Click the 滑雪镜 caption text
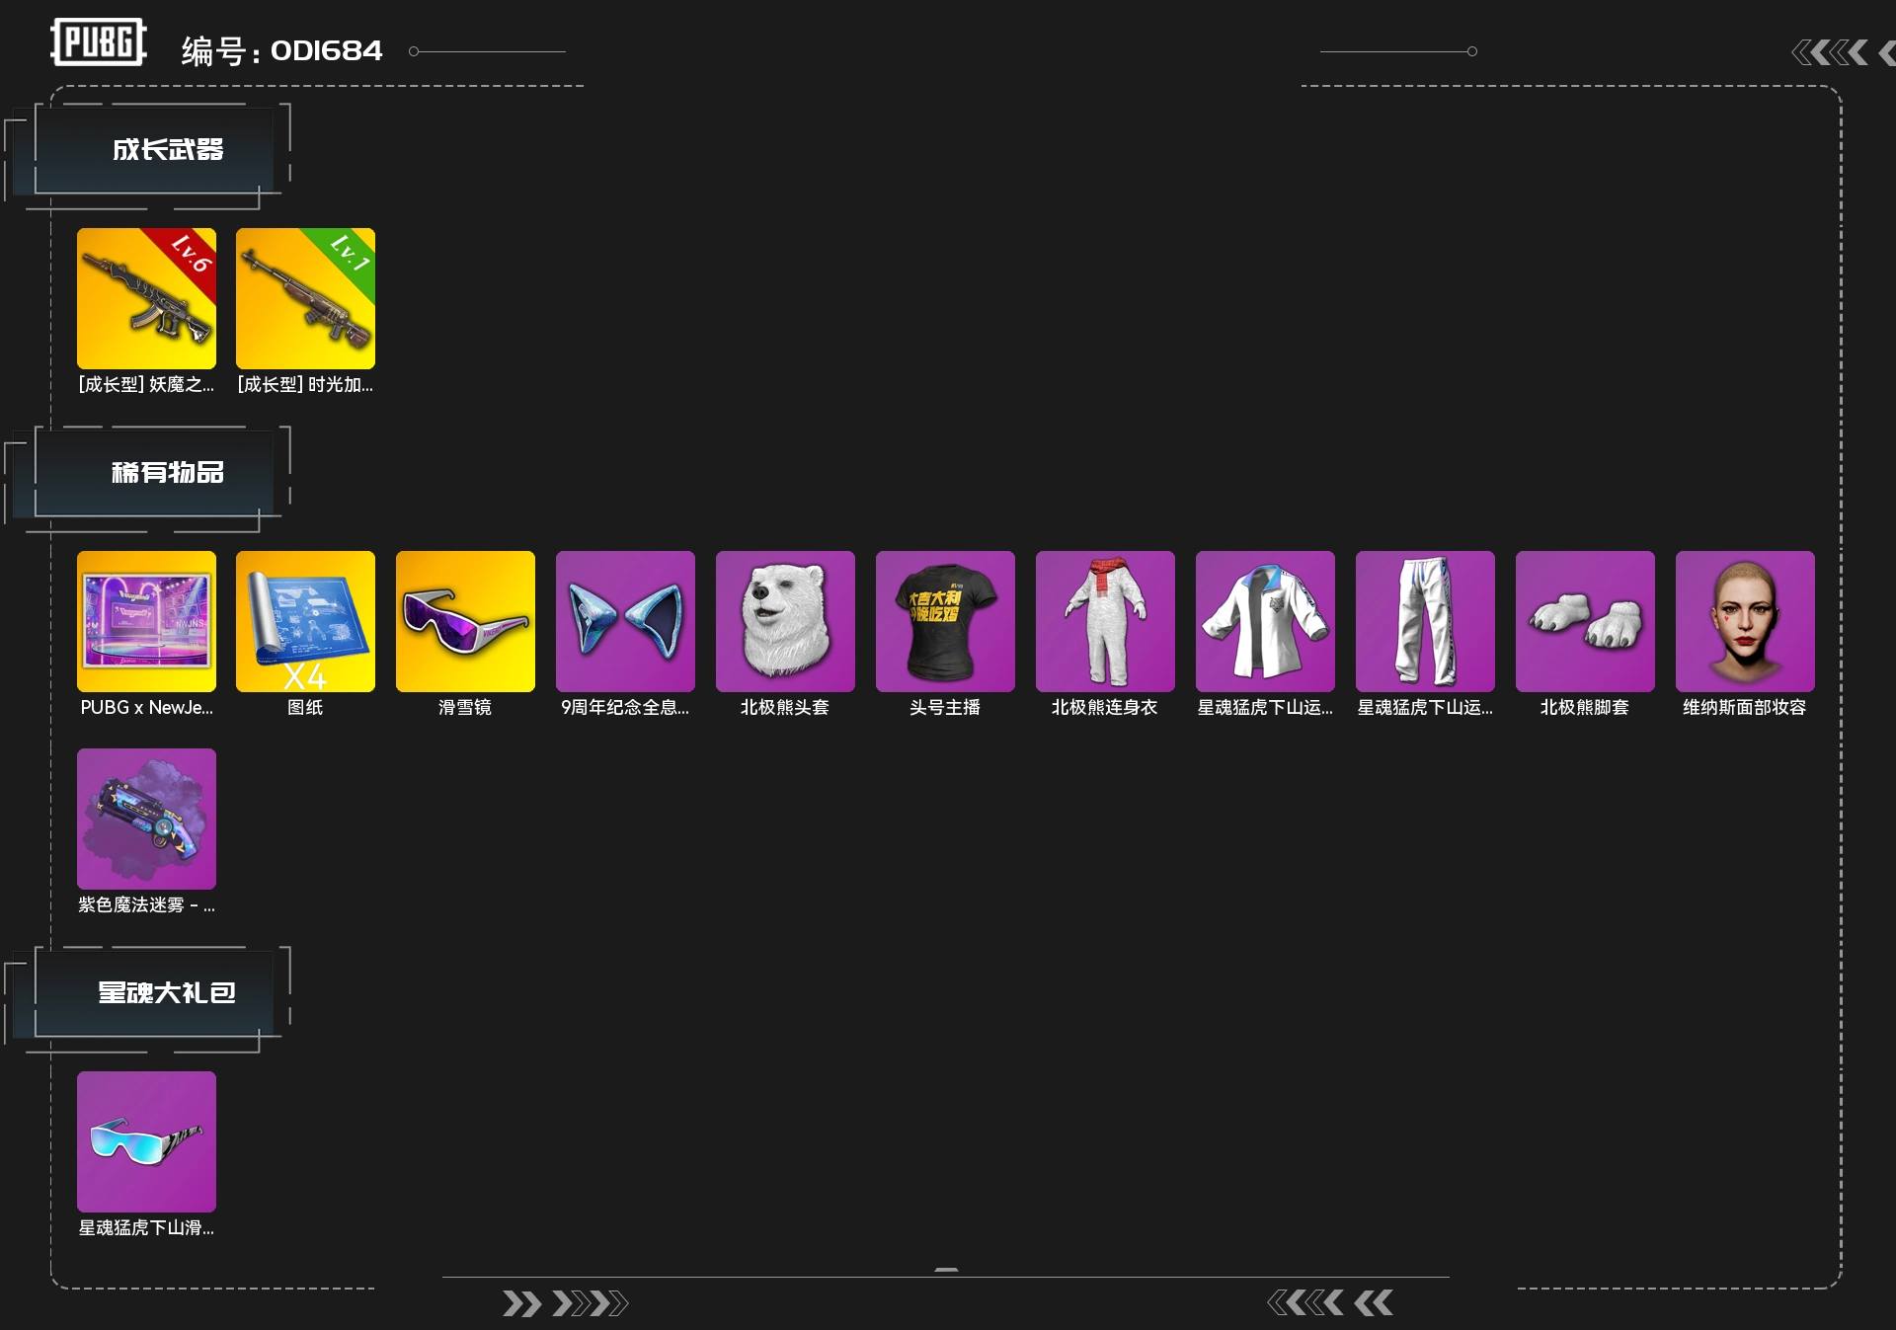 [x=465, y=707]
